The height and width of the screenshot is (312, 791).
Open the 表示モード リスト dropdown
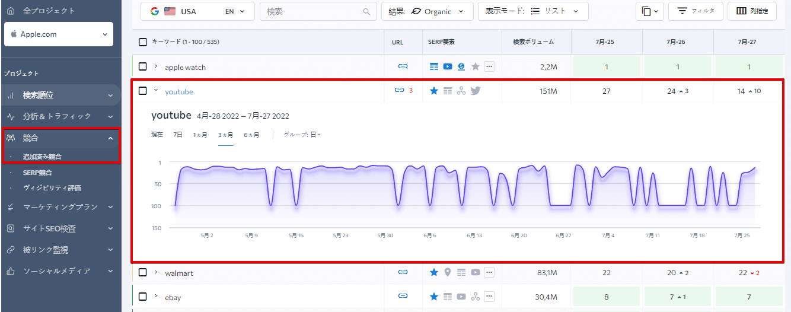pos(533,11)
